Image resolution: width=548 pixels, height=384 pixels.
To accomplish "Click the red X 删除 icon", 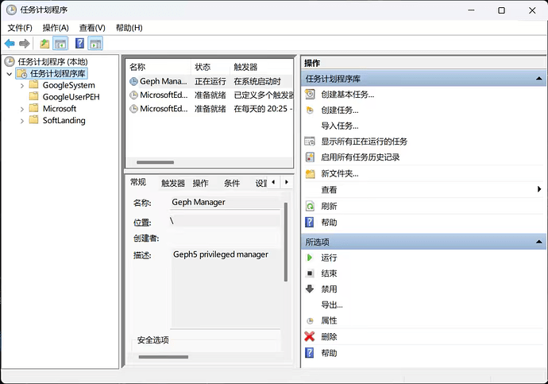I will click(310, 336).
